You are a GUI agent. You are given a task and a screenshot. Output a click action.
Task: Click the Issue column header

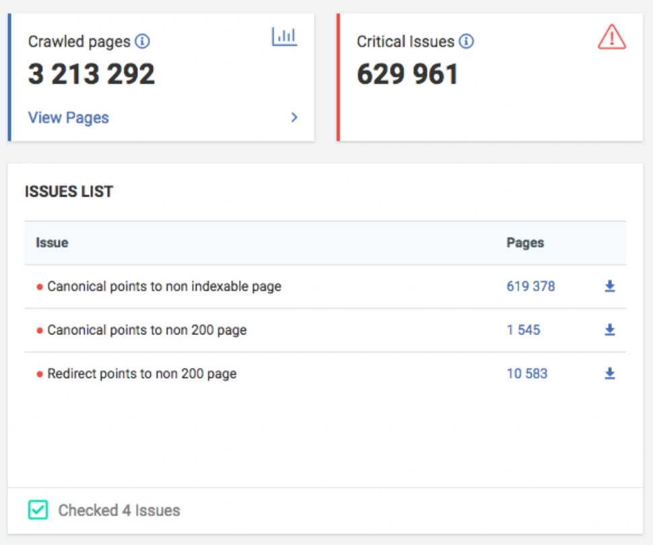point(52,243)
